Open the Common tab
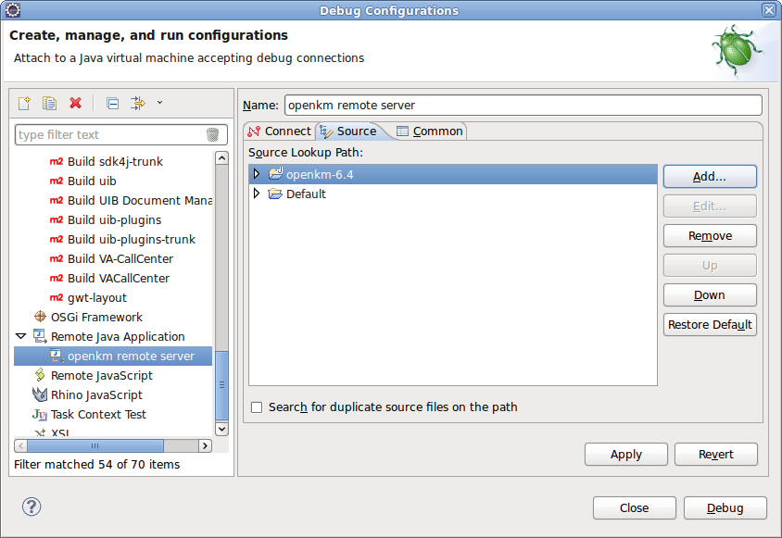Screen dimensions: 782x538 coord(430,131)
